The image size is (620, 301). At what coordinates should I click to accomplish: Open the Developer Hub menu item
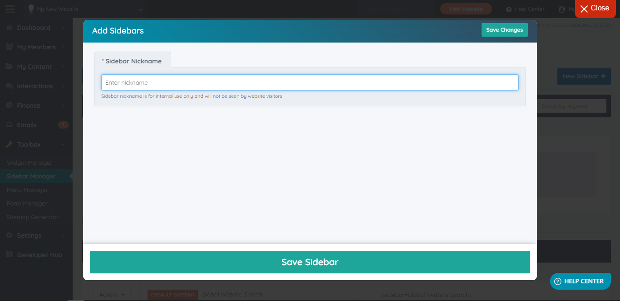coord(36,255)
